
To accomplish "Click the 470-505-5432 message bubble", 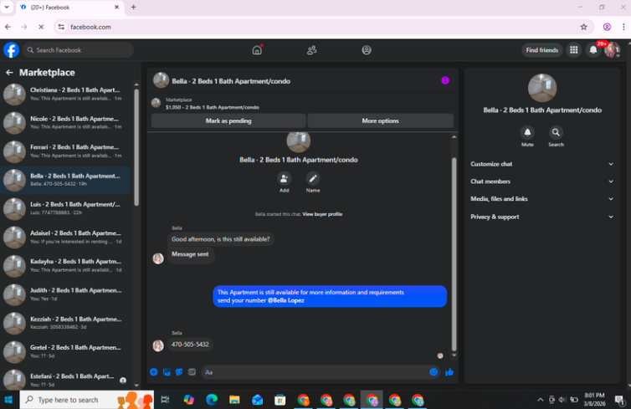I will click(x=190, y=345).
